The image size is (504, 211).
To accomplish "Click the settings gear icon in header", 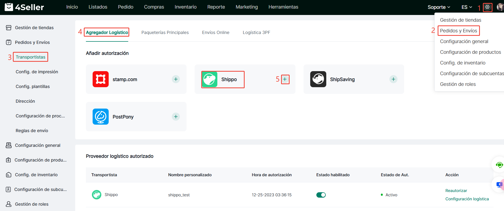I will pyautogui.click(x=487, y=7).
